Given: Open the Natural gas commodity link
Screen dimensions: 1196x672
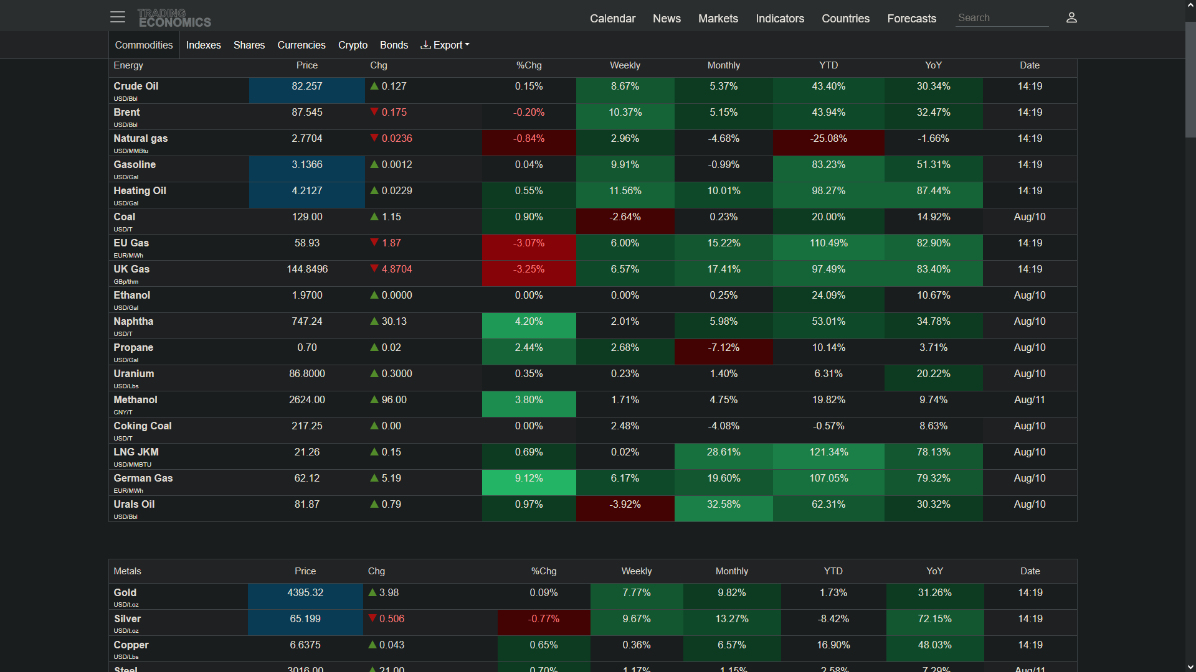Looking at the screenshot, I should pos(141,138).
